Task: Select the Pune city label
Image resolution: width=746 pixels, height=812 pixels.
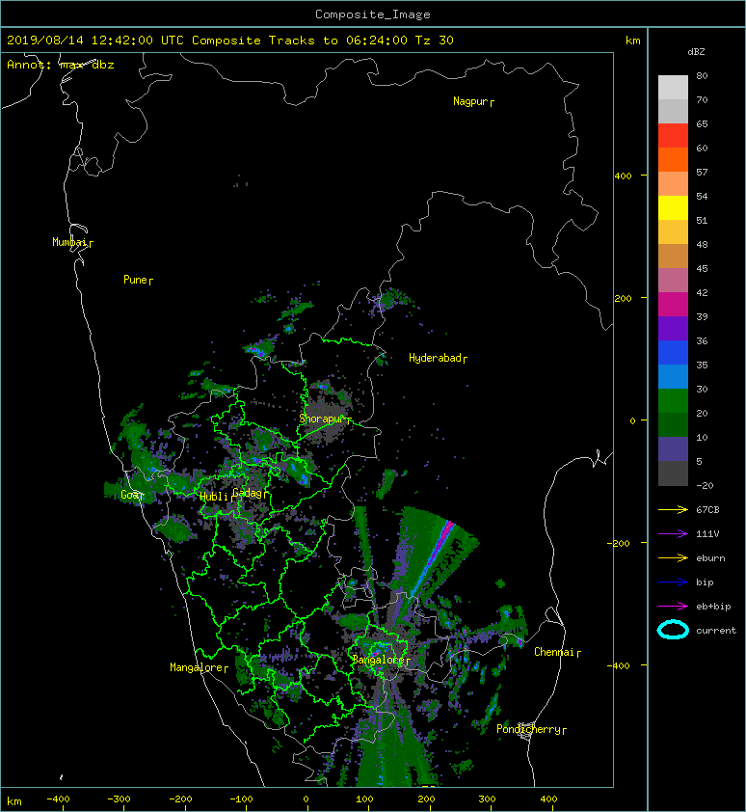Action: point(138,281)
